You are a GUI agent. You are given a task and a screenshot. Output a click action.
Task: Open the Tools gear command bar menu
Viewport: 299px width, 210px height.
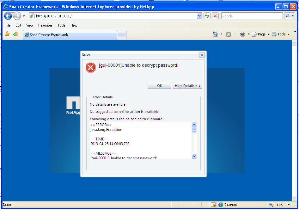tap(280, 34)
